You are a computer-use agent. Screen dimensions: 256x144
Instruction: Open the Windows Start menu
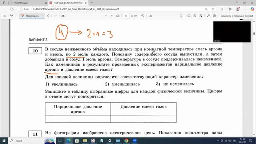coord(4,140)
